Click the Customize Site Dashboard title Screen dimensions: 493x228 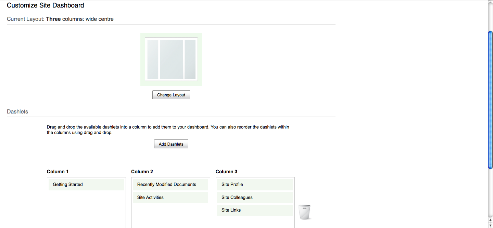pyautogui.click(x=46, y=5)
